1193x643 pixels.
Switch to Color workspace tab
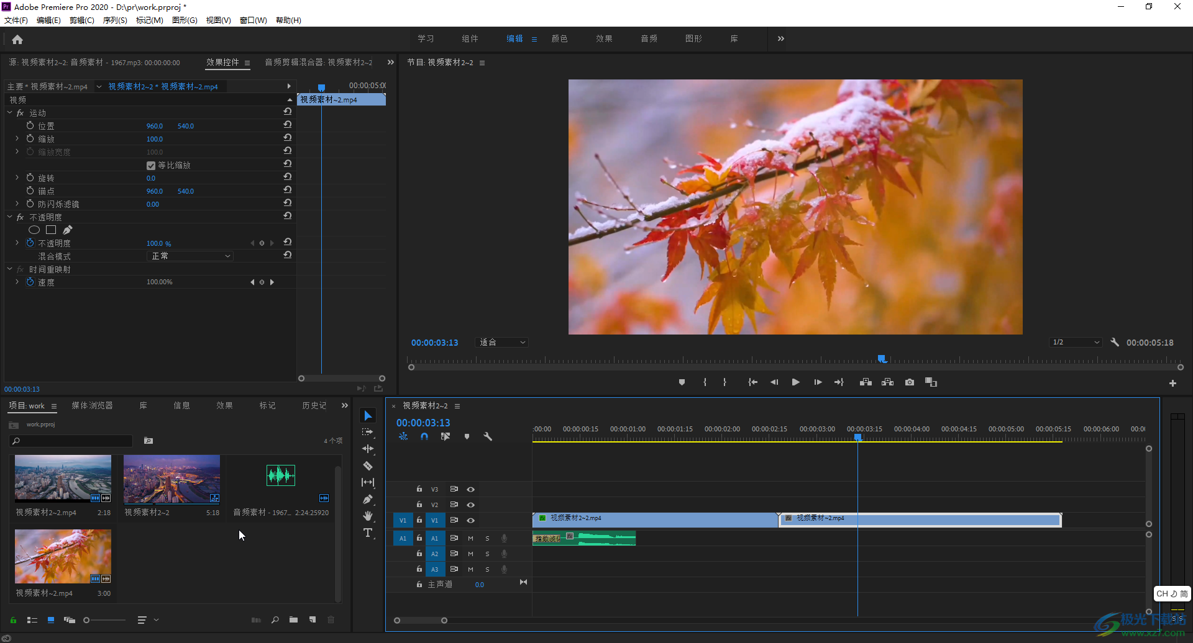(559, 38)
